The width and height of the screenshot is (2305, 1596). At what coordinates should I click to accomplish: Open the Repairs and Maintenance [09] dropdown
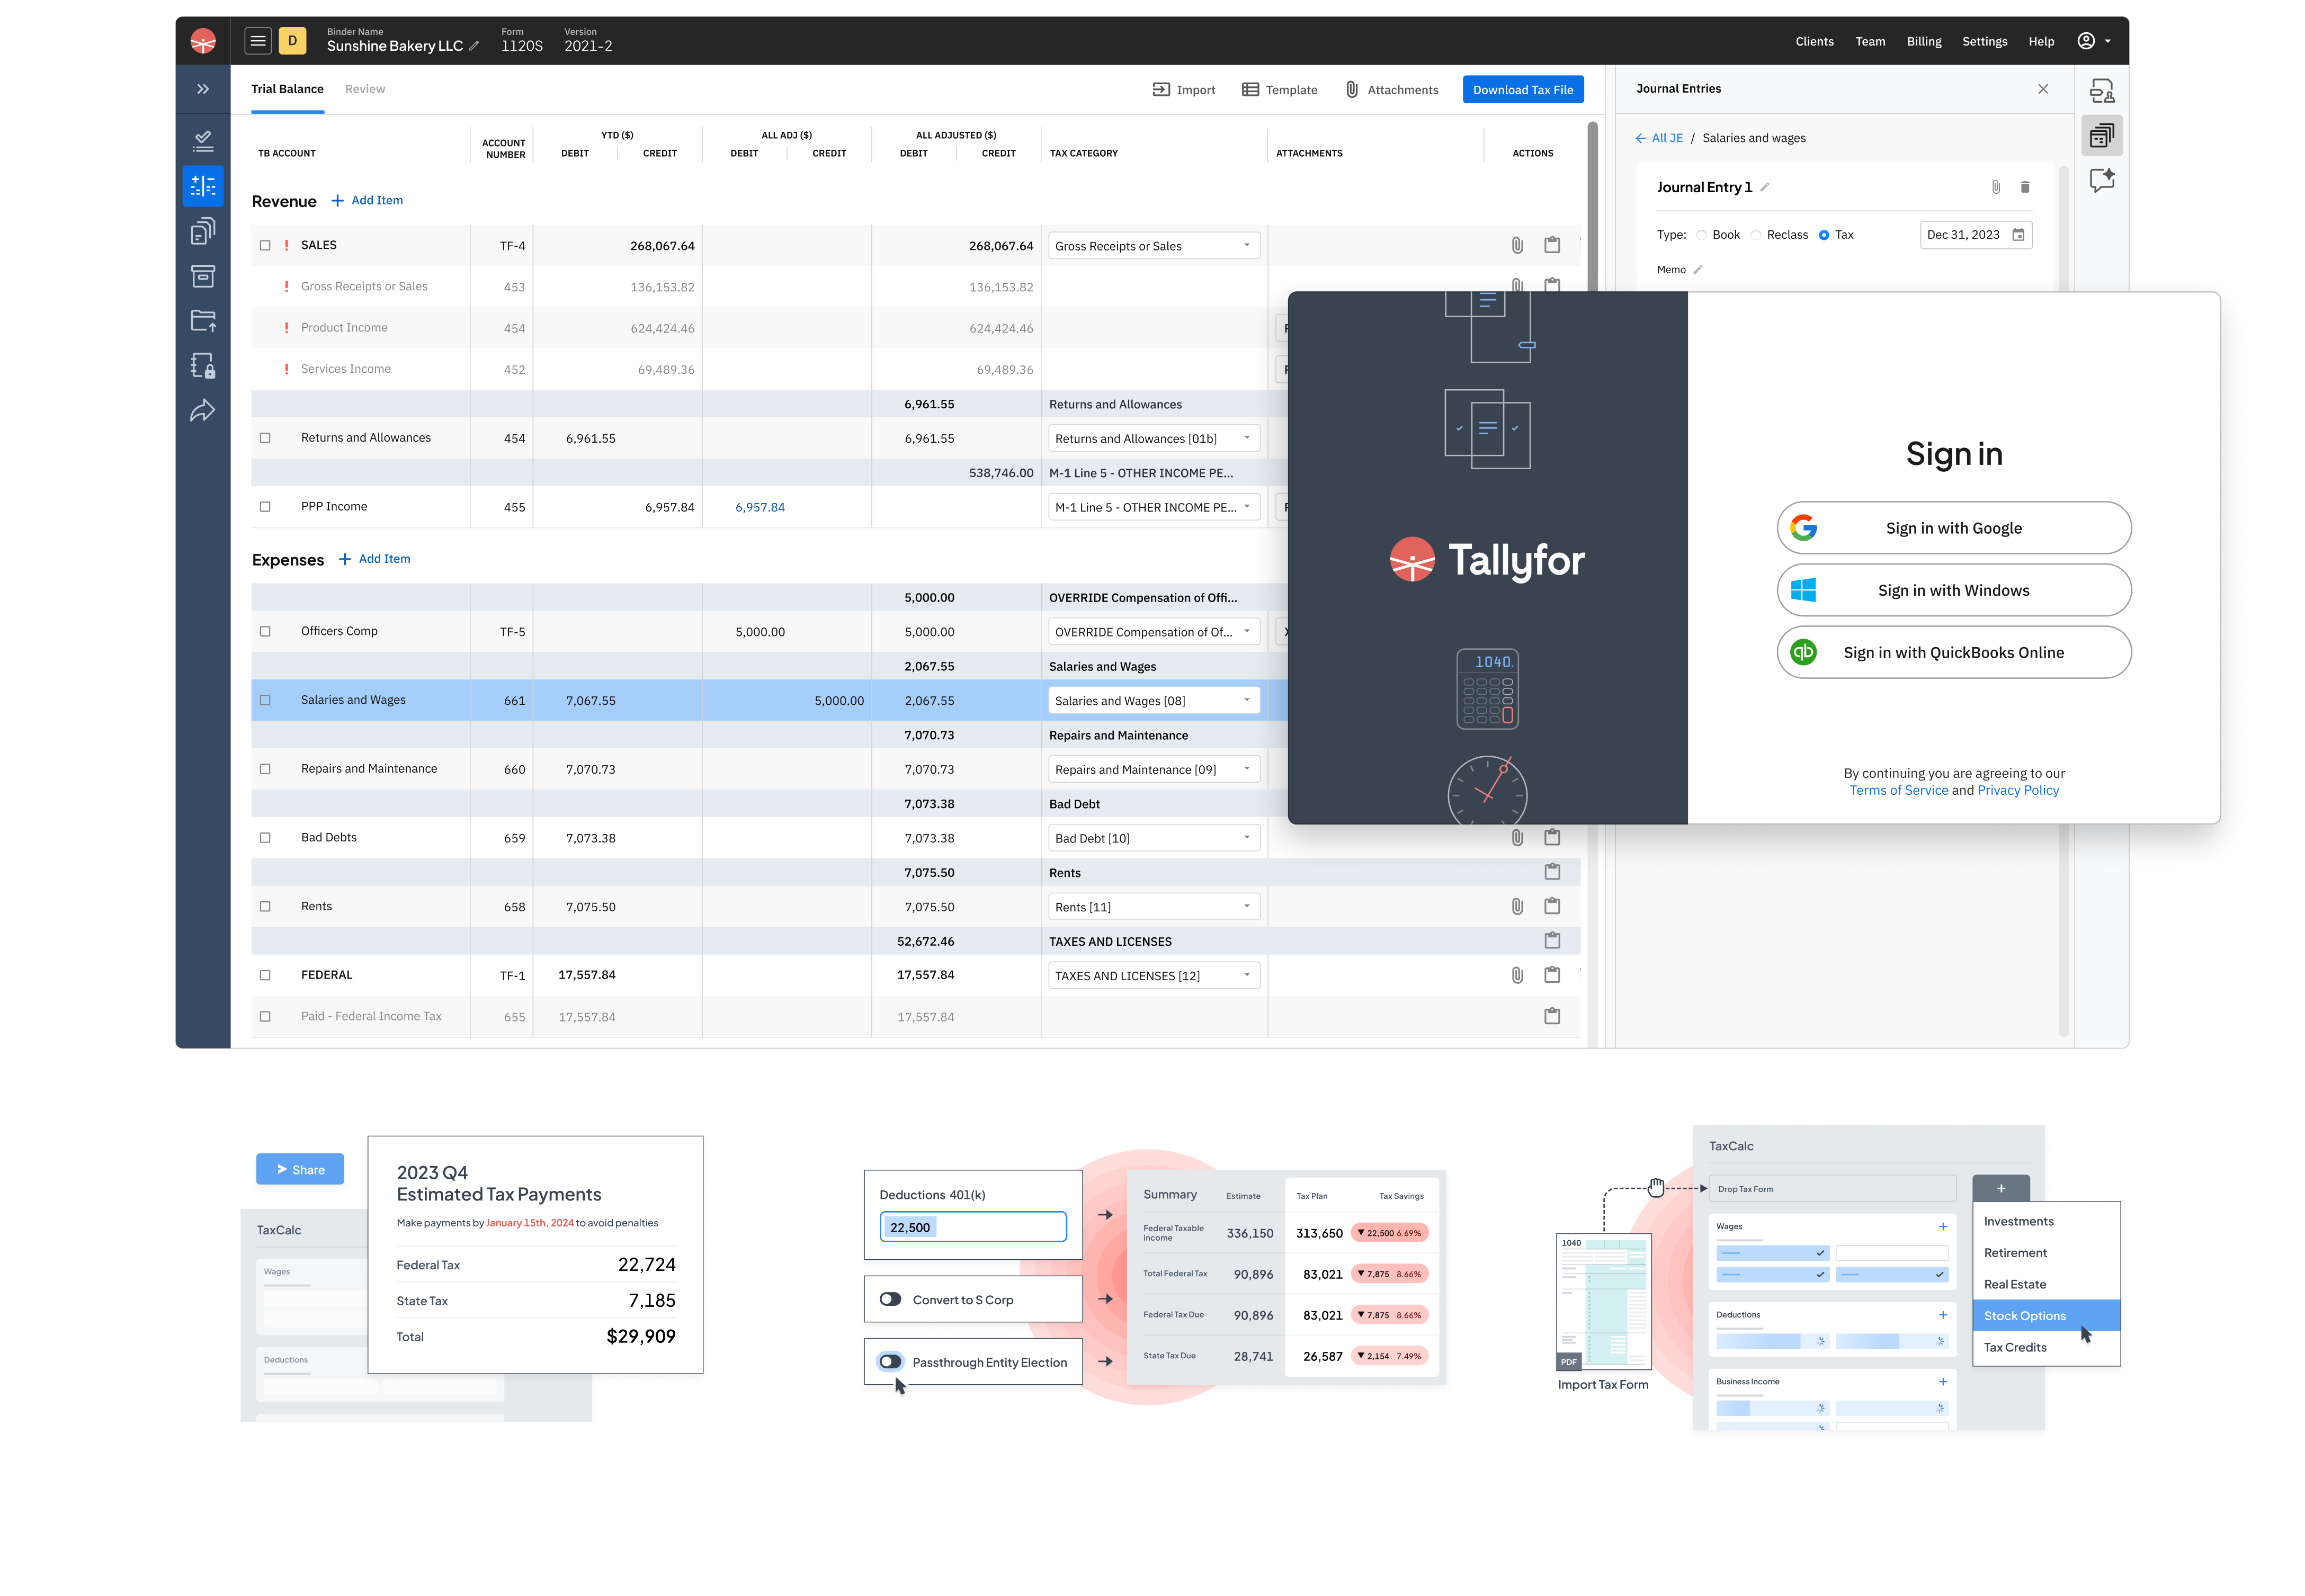1153,769
